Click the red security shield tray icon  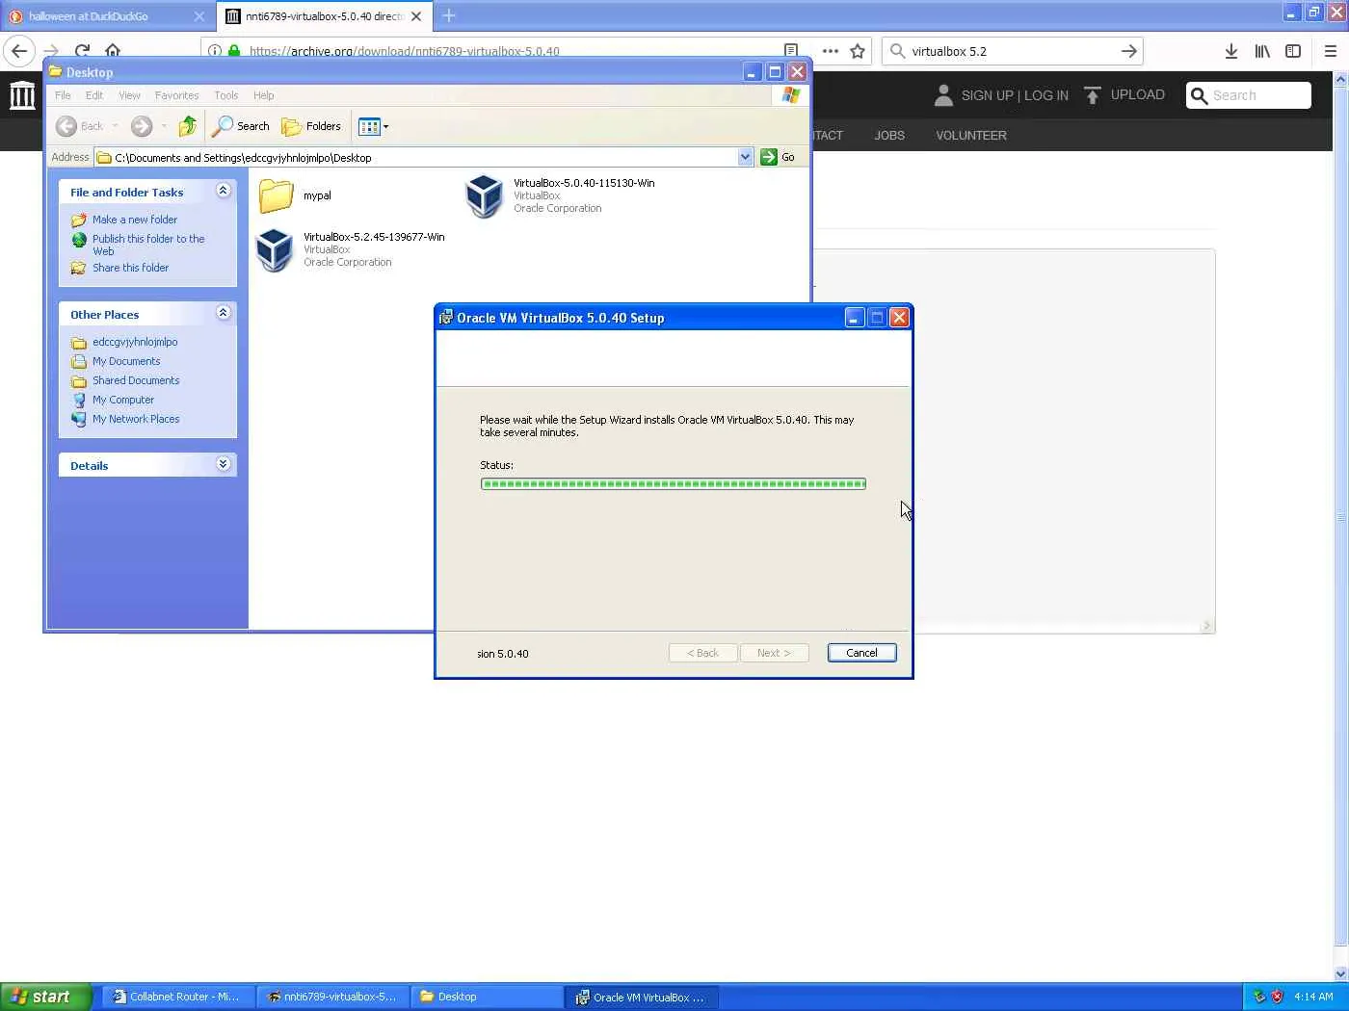1277,997
